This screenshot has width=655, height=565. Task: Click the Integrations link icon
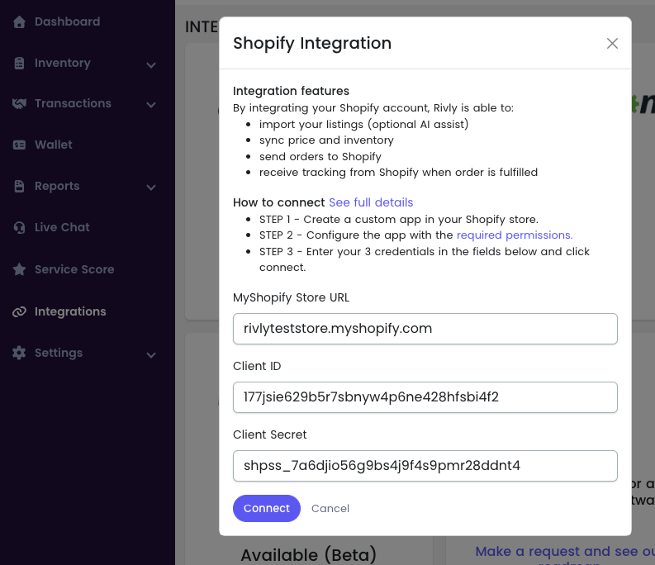[x=19, y=311]
